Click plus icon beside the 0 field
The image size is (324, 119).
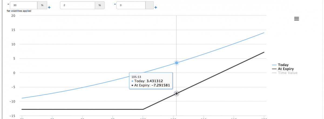pyautogui.click(x=156, y=7)
